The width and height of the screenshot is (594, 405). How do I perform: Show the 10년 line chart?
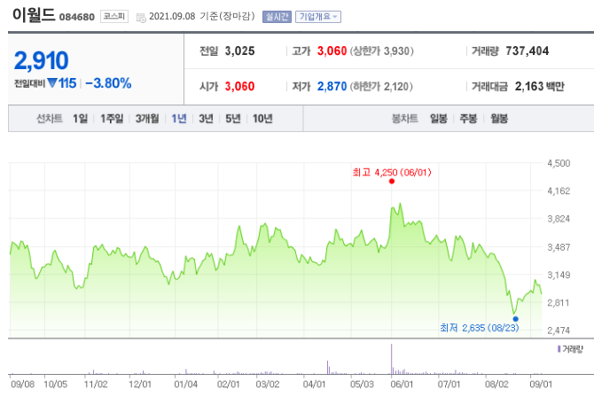coord(262,119)
